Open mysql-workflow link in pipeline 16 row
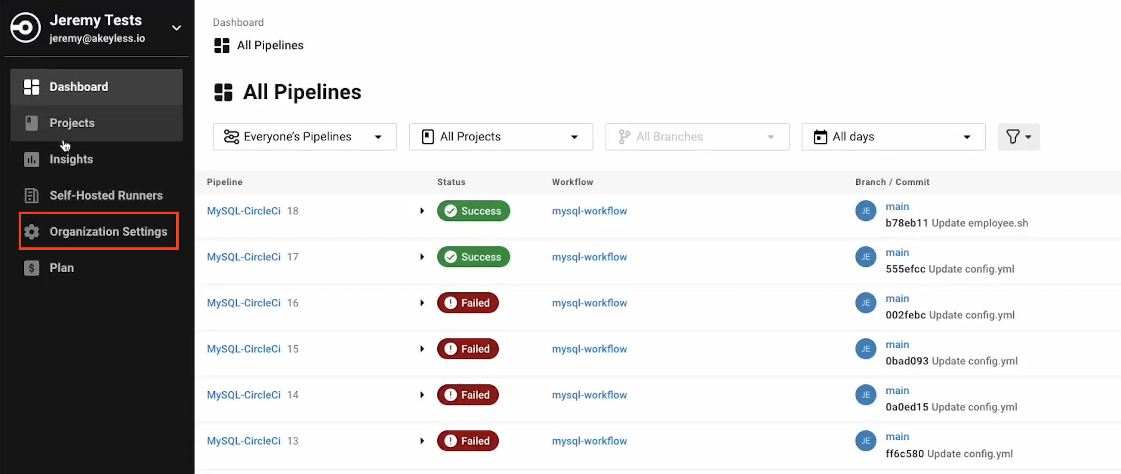Screen dimensions: 1121x474 (590, 303)
